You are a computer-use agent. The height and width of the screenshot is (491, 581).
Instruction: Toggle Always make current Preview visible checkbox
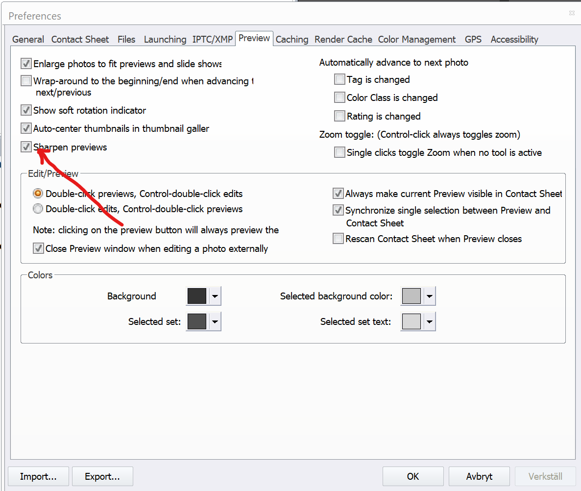click(x=338, y=194)
